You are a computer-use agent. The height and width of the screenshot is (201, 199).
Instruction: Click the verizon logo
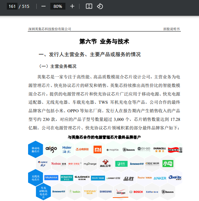(x=121, y=191)
